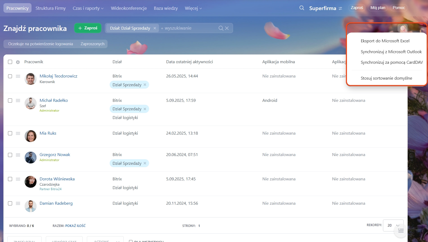Remove Dział Sprzedaży tag from Michał's row
Screen dimensions: 428x242
pyautogui.click(x=145, y=109)
